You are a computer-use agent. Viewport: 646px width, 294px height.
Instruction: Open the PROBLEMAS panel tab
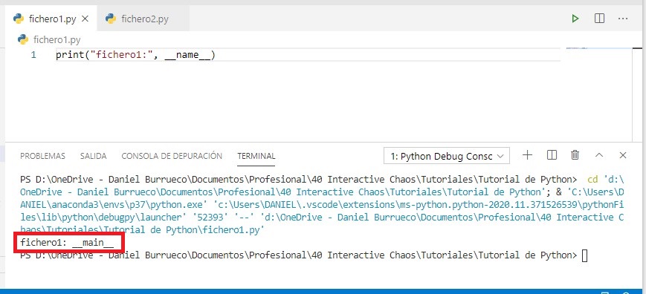pyautogui.click(x=42, y=156)
